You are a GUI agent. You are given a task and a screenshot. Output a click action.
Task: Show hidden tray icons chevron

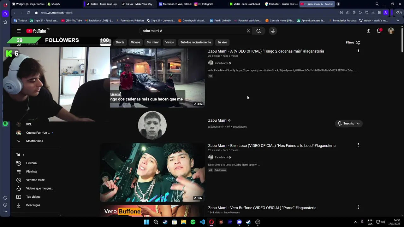355,222
